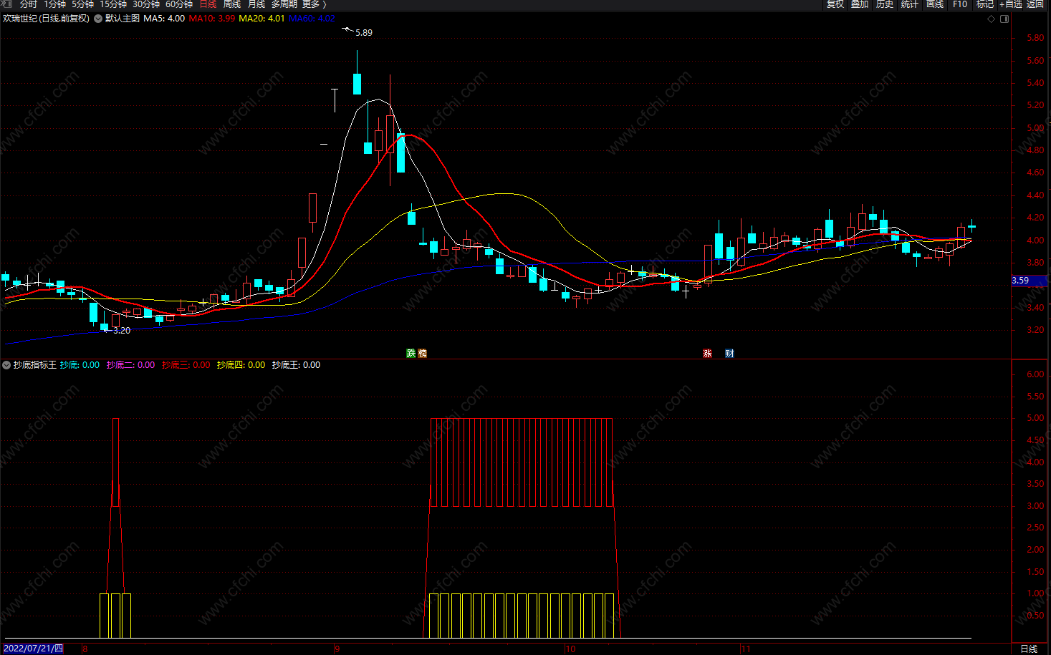The width and height of the screenshot is (1051, 655).
Task: Click the 默认主图 label
Action: pyautogui.click(x=123, y=19)
